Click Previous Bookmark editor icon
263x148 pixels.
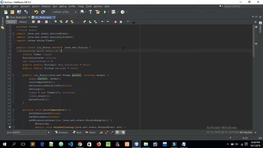tap(85, 22)
